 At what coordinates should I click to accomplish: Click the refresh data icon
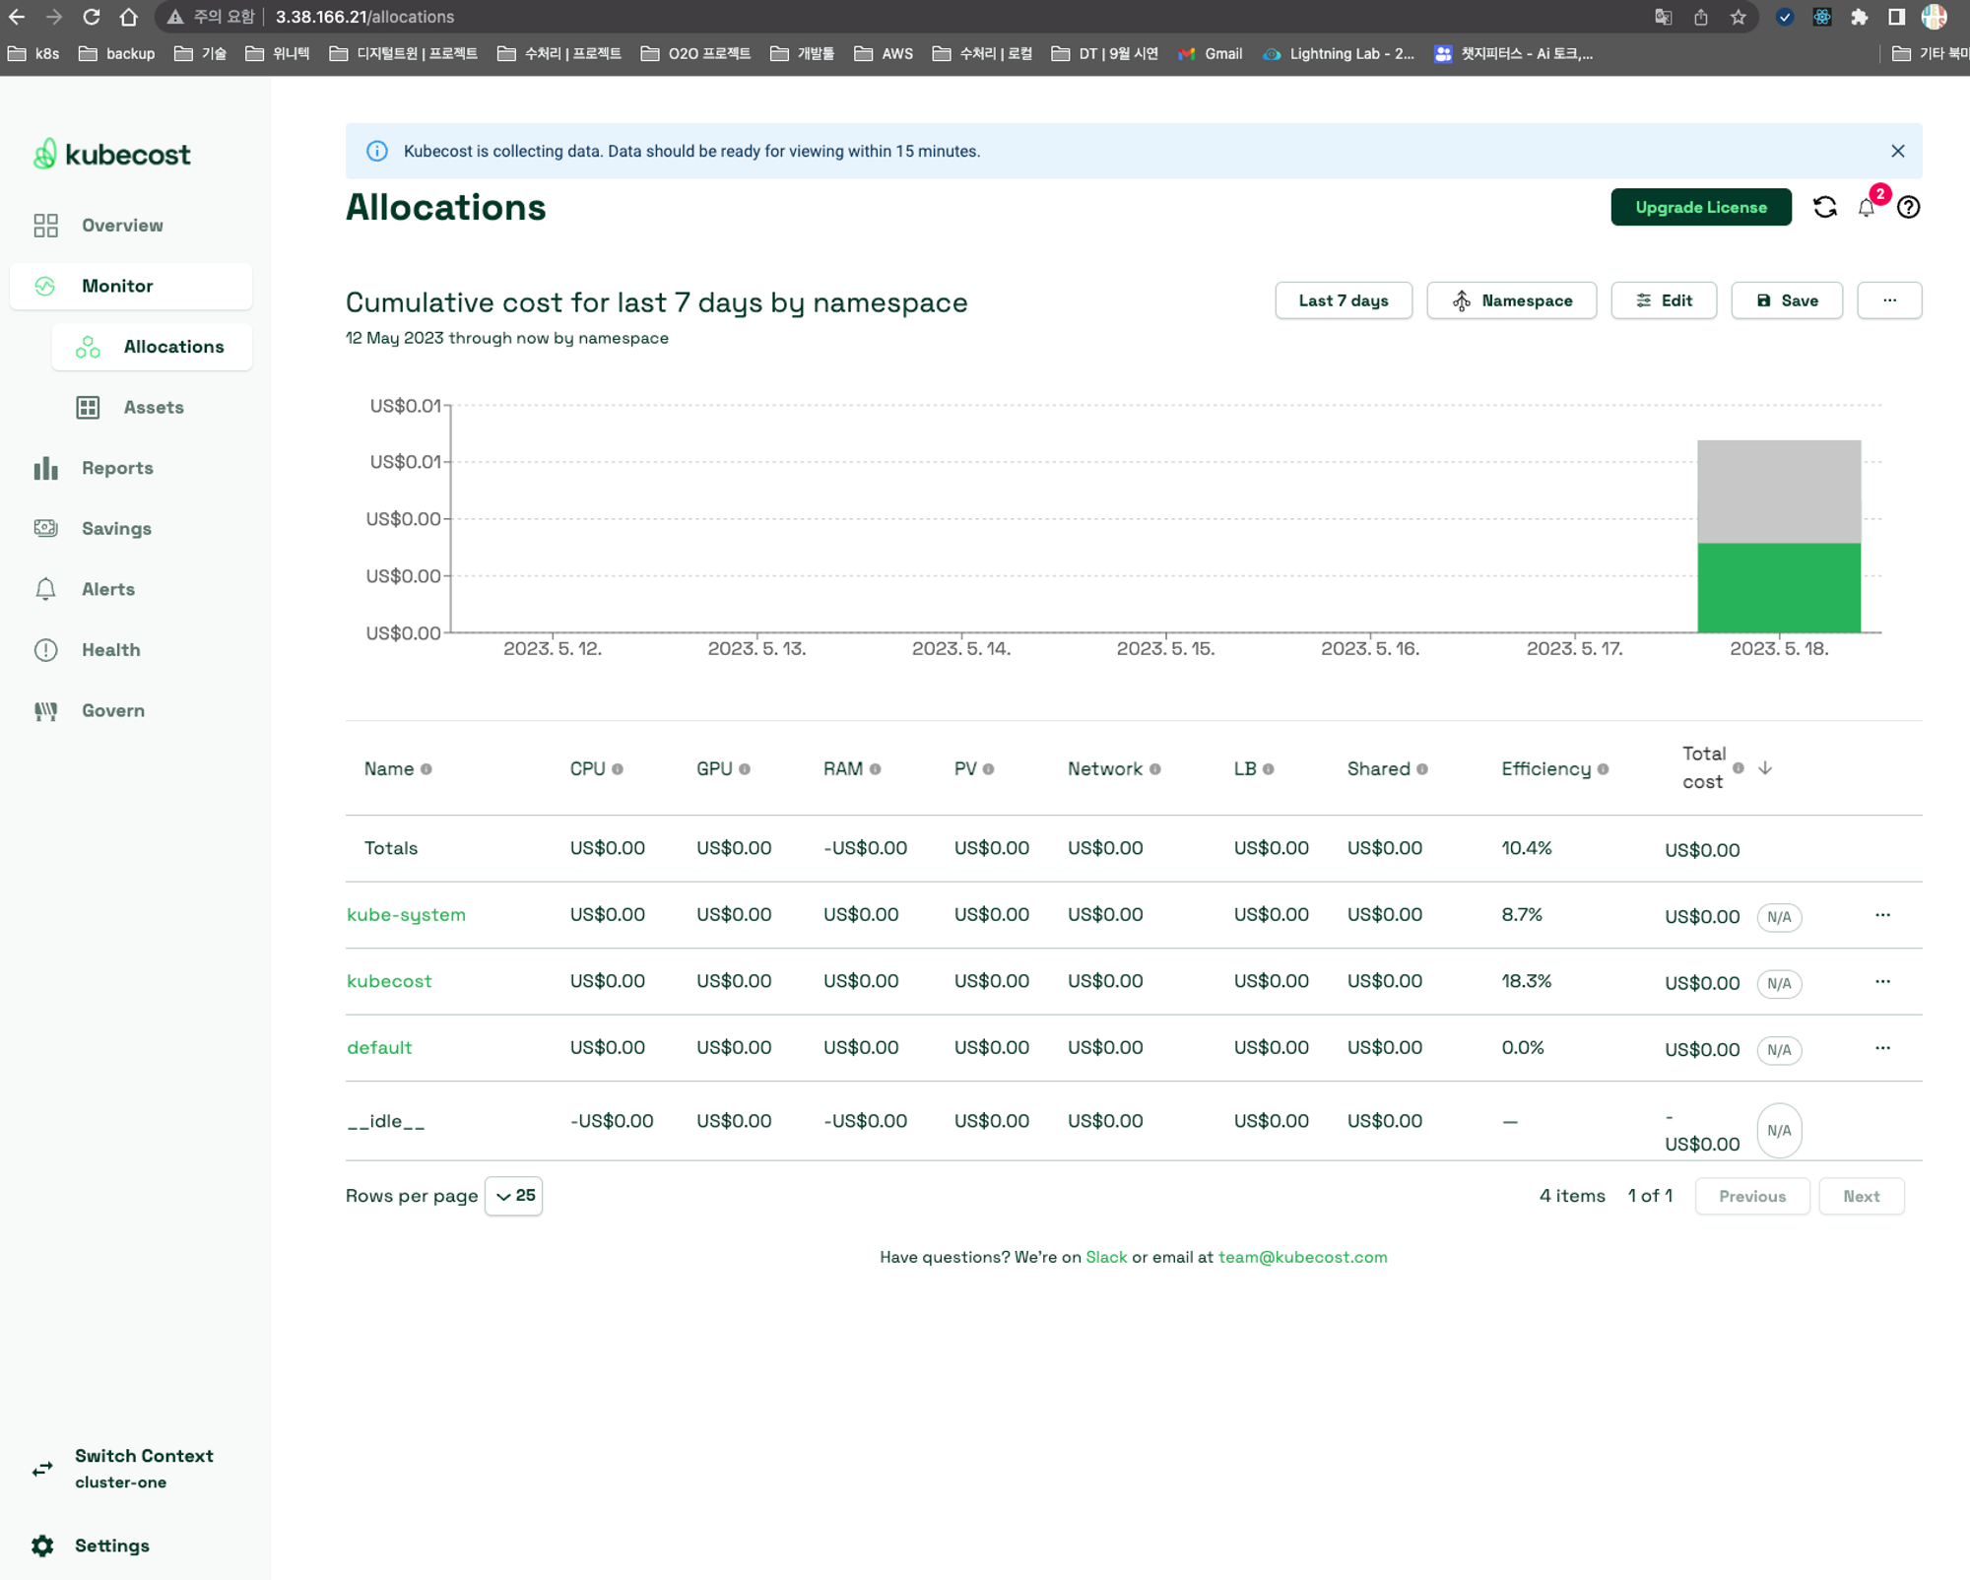pos(1824,207)
